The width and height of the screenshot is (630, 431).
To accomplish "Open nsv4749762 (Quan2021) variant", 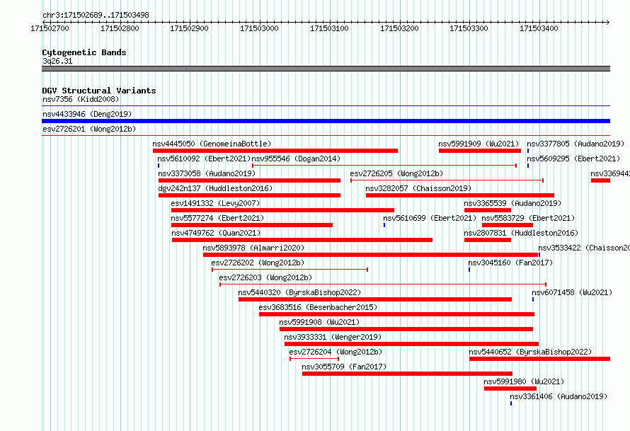I will (216, 233).
